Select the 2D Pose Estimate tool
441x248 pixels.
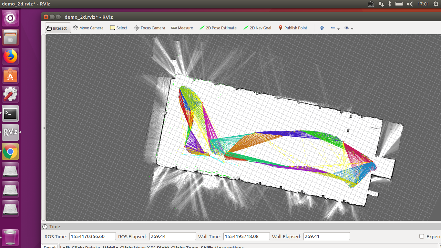tap(218, 28)
